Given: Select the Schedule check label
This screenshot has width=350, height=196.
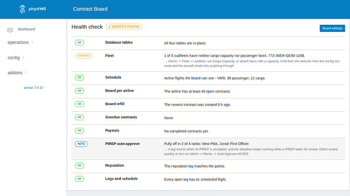Looking at the screenshot, I should pos(113,77).
